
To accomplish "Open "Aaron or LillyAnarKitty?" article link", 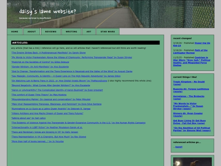I will click(57, 90).
